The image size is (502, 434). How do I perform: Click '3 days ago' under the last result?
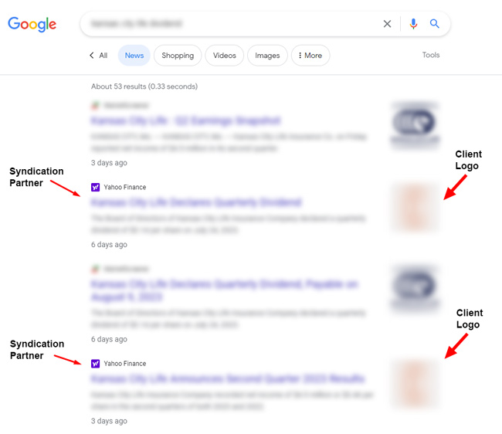tap(109, 421)
